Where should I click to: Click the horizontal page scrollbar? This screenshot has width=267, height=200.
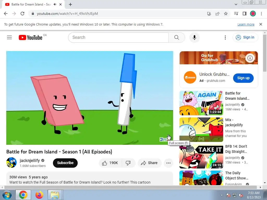point(130,187)
